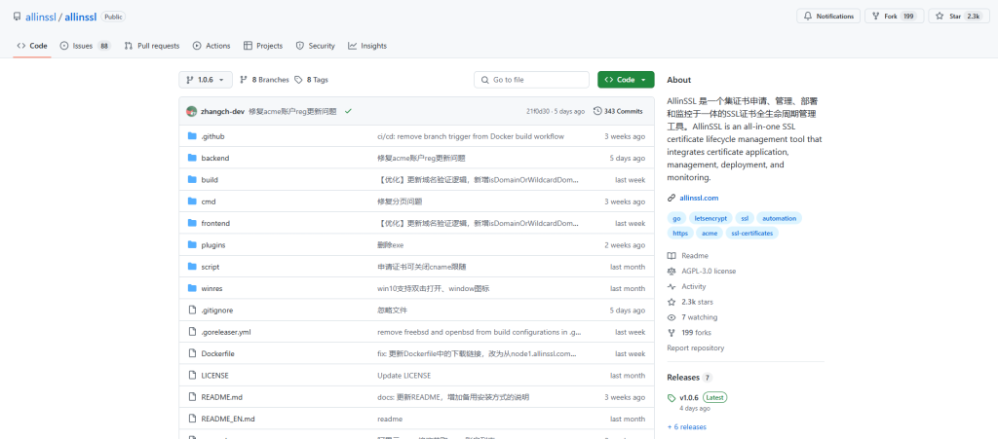Show the + 6 releases link
This screenshot has width=998, height=439.
(x=687, y=426)
